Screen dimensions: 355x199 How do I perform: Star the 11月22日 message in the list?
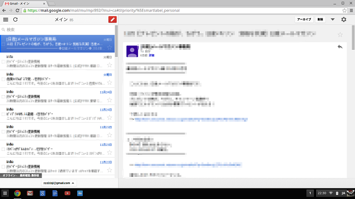tap(110, 170)
